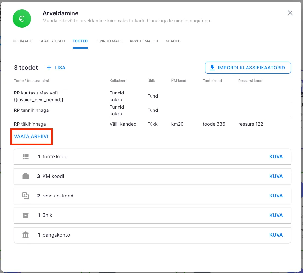Open the Vaata arhiivi link
This screenshot has width=303, height=273.
click(31, 136)
